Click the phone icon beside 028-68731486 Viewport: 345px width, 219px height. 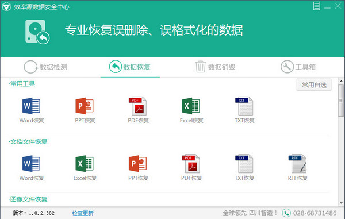286,213
